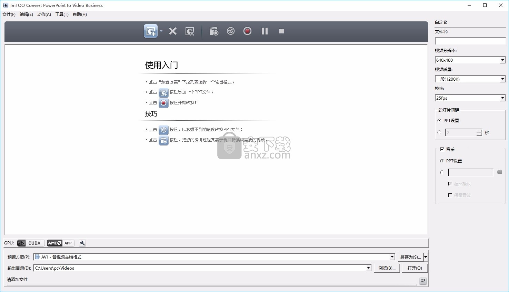The height and width of the screenshot is (292, 509).
Task: Click the application icon in title bar
Action: (6, 5)
